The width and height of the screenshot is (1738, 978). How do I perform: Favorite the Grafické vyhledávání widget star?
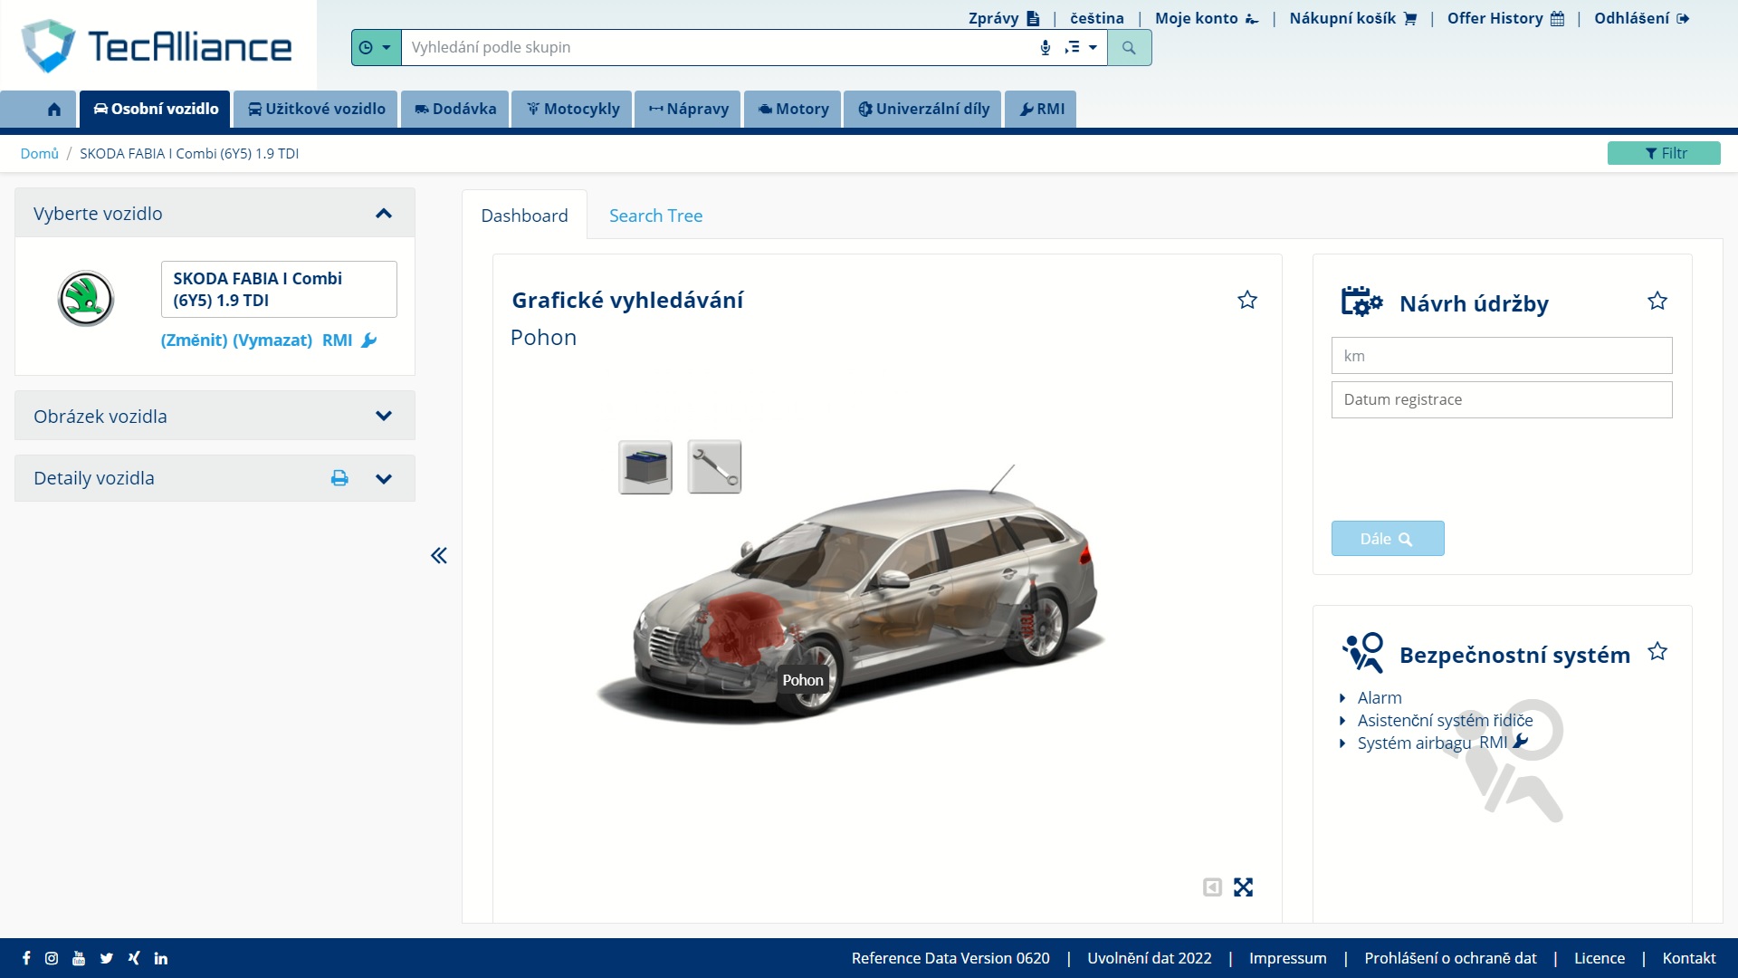click(1247, 300)
